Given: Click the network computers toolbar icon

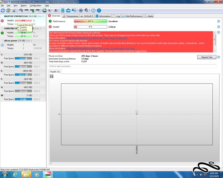Looking at the screenshot, I should tap(74, 11).
